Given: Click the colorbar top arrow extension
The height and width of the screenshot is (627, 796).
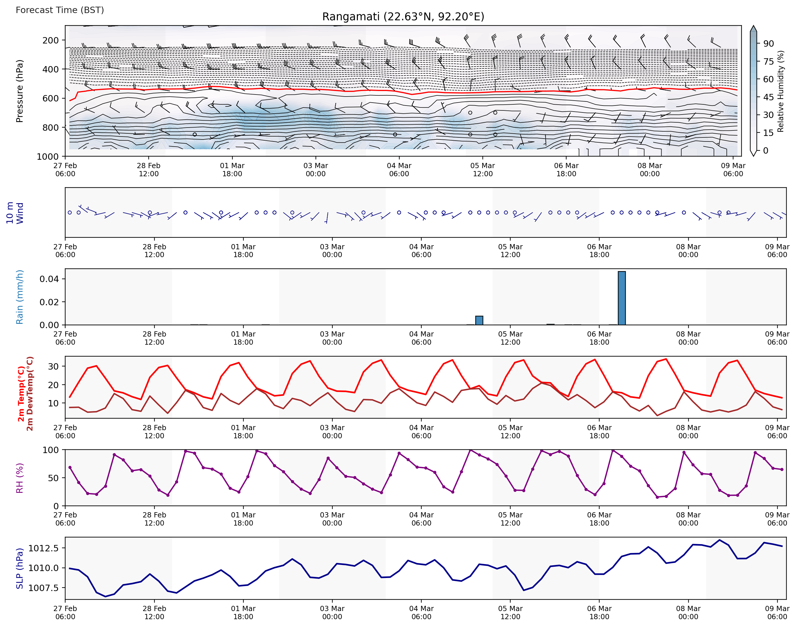Looking at the screenshot, I should coord(753,29).
